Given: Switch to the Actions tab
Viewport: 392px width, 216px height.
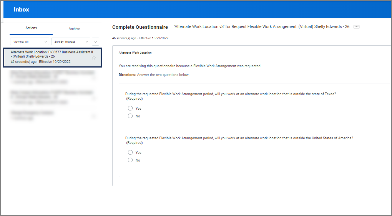Looking at the screenshot, I should [x=31, y=28].
